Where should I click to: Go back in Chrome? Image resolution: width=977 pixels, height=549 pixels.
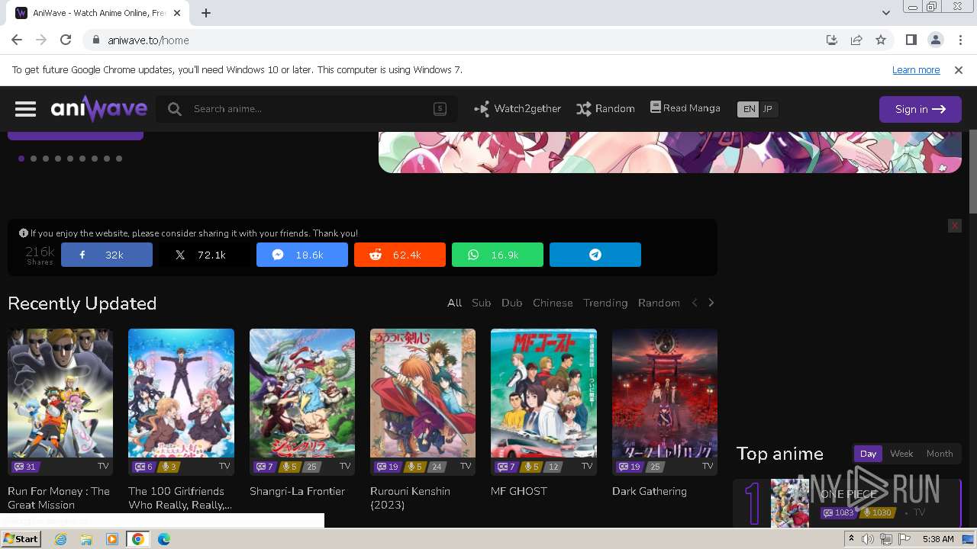(17, 40)
